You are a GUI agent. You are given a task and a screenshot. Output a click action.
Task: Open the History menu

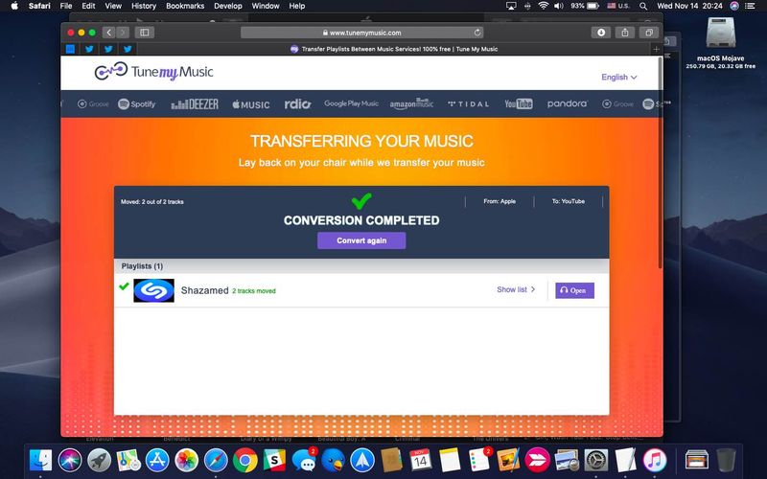(143, 6)
